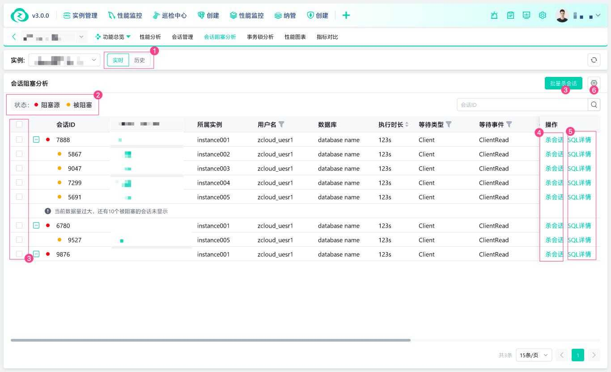Open the 15条/页 page size dropdown
611x372 pixels.
[x=534, y=355]
